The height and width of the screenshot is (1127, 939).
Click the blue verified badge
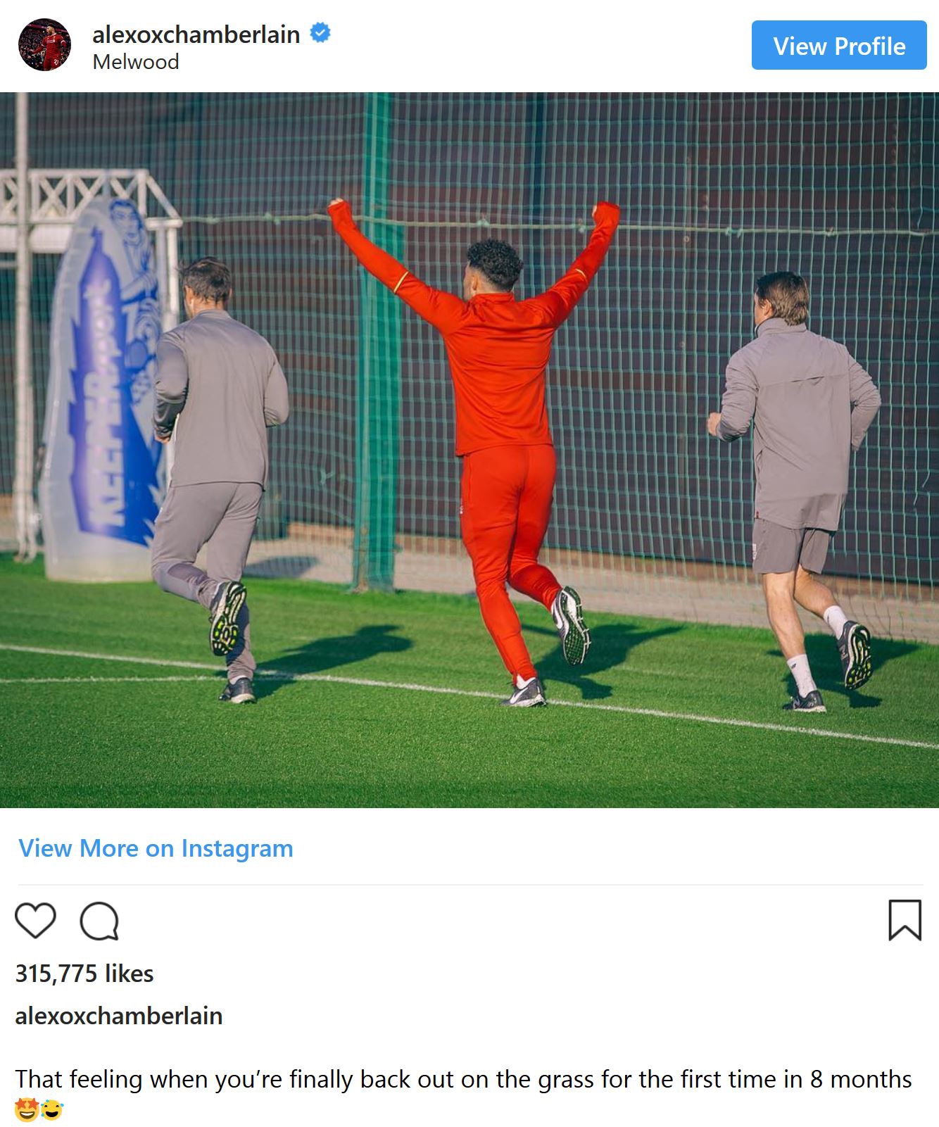pos(320,33)
